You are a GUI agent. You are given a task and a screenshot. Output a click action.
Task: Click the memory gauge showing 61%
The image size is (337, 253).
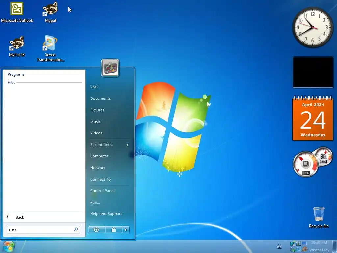point(323,156)
